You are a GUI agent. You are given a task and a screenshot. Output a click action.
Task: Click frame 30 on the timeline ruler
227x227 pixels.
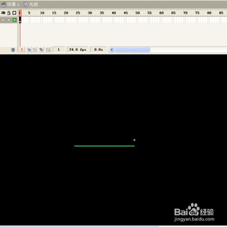coord(90,13)
